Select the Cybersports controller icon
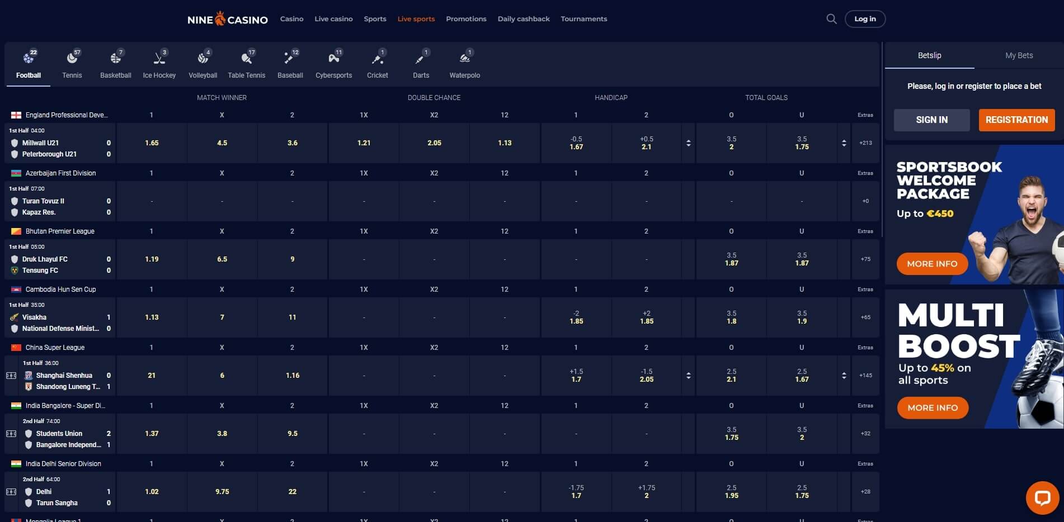1064x522 pixels. (333, 58)
